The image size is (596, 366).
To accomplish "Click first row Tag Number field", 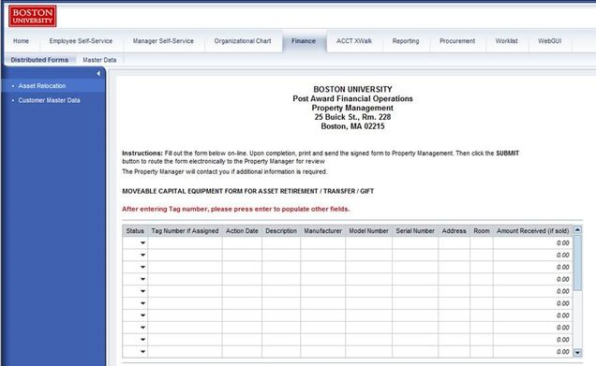I will pyautogui.click(x=185, y=243).
